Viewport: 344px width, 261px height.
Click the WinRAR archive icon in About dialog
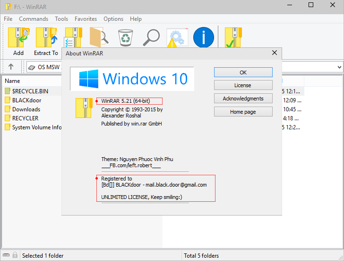(x=84, y=108)
